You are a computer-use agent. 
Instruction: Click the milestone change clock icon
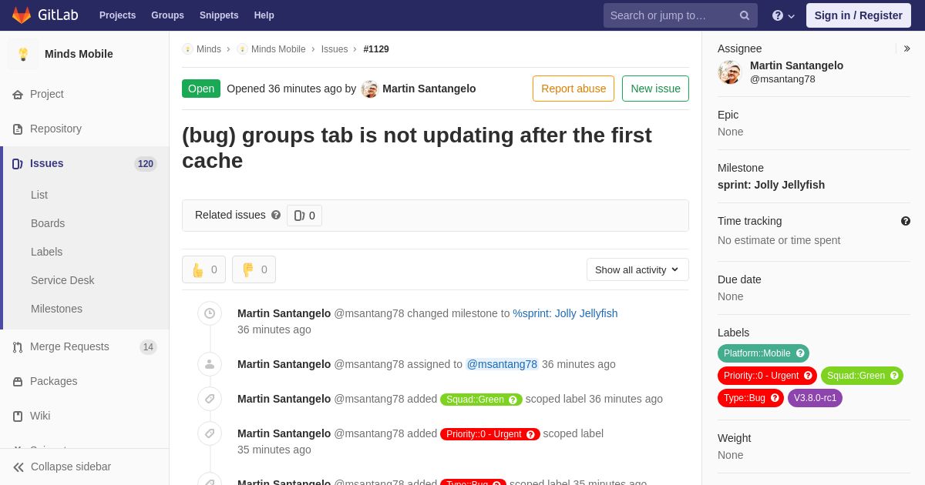pyautogui.click(x=210, y=313)
